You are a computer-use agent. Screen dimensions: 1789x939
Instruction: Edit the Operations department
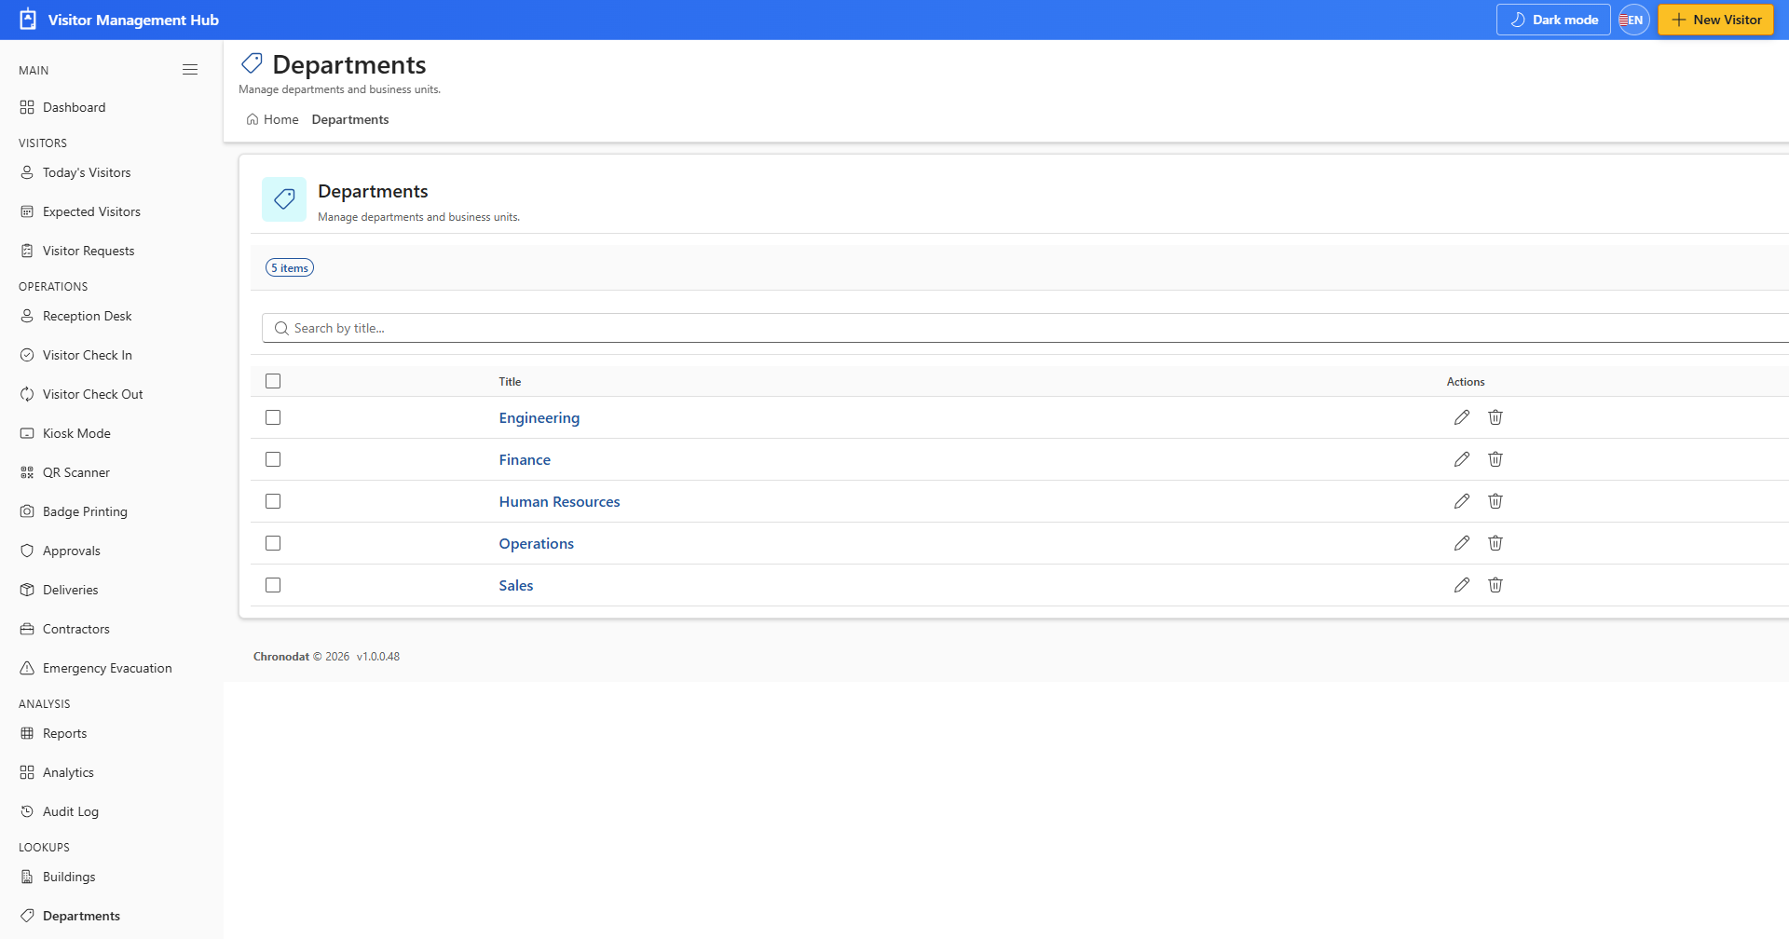click(x=1462, y=543)
